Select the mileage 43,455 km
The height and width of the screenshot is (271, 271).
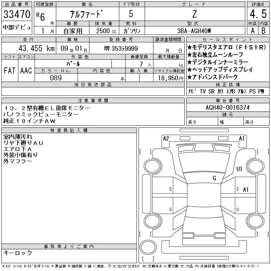tap(37, 48)
